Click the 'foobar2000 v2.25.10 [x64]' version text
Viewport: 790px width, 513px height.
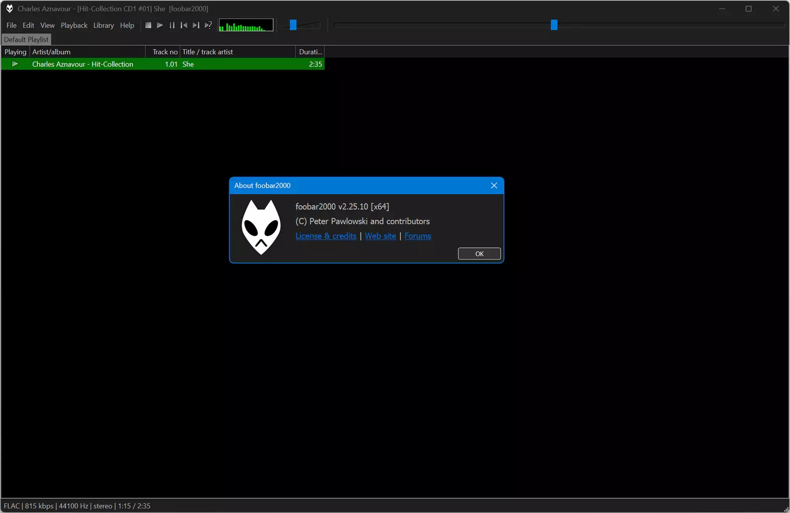342,207
